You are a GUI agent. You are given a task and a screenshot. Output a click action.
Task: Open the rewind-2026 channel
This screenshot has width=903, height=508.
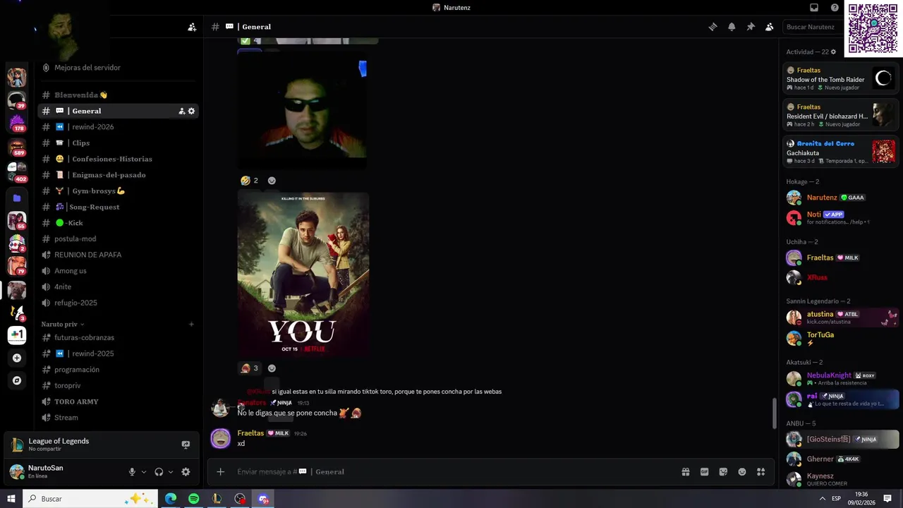click(x=119, y=127)
